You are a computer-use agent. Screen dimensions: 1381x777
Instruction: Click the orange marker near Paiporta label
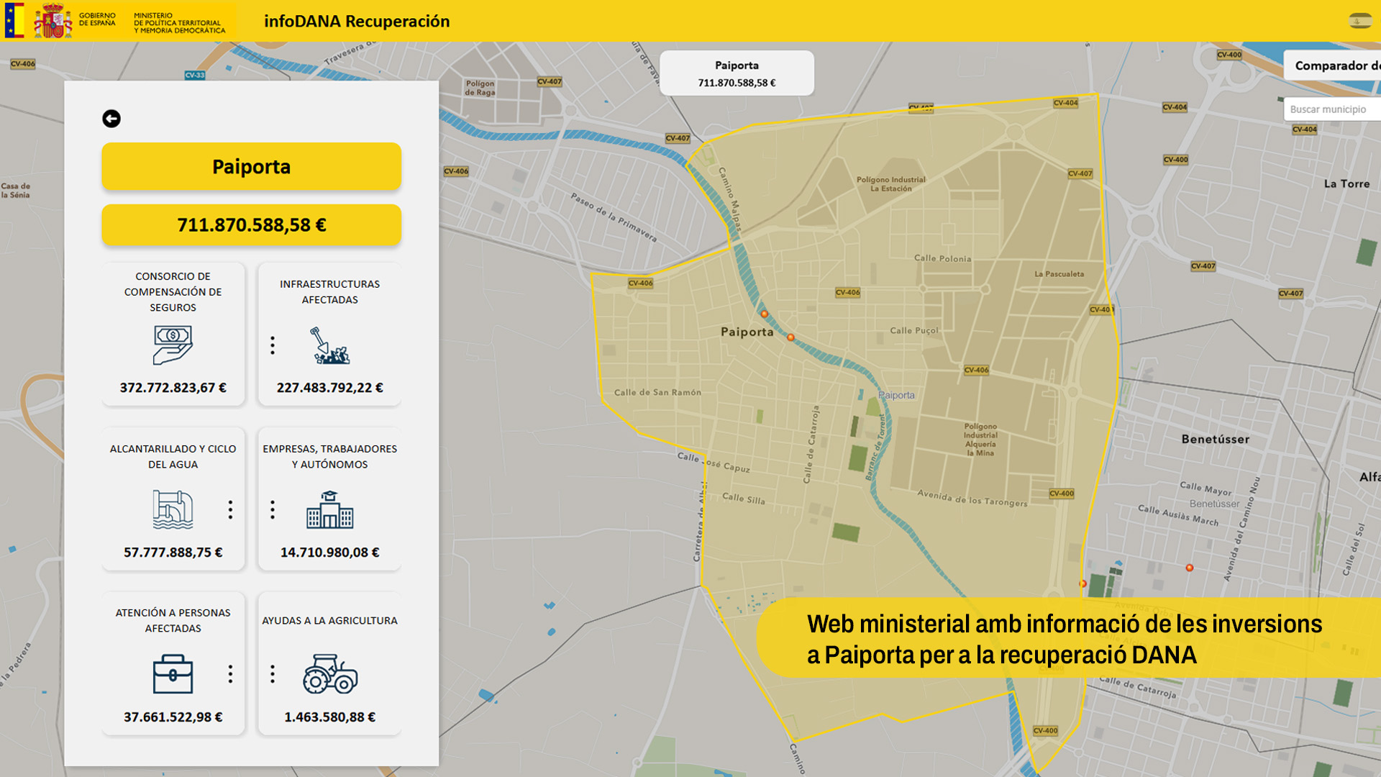tap(765, 314)
